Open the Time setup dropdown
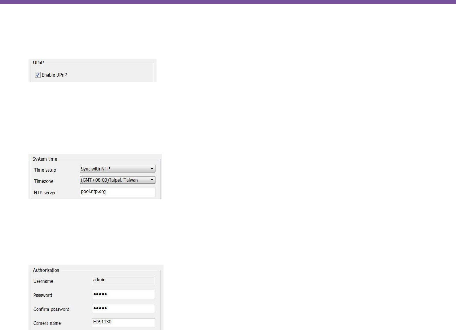 [117, 169]
